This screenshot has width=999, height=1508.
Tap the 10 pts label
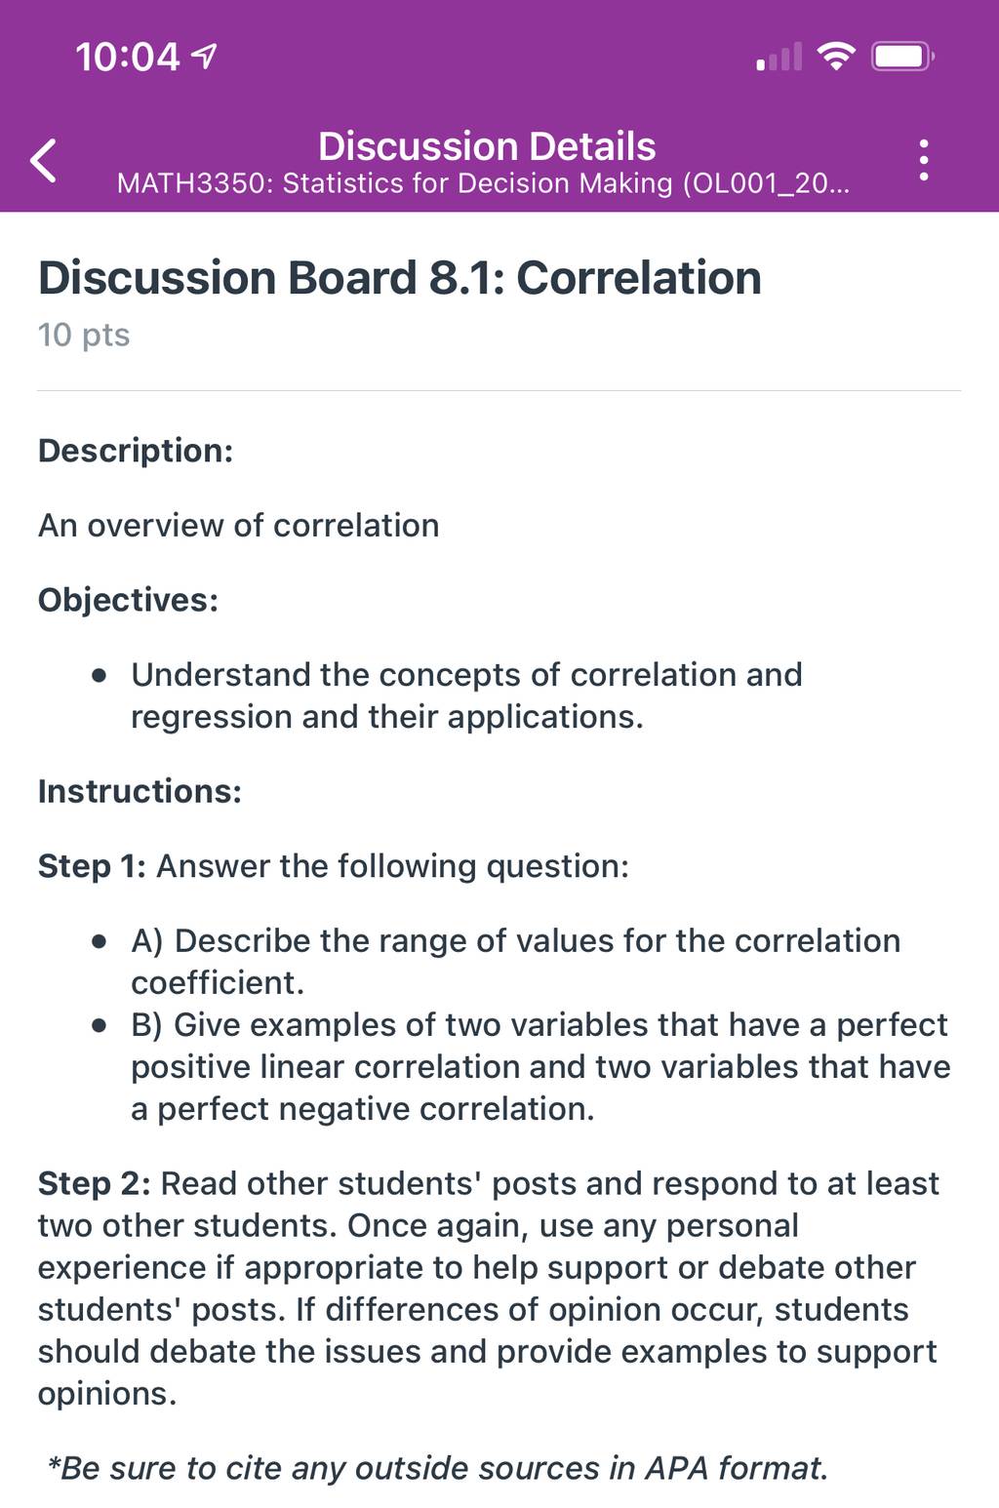[84, 335]
